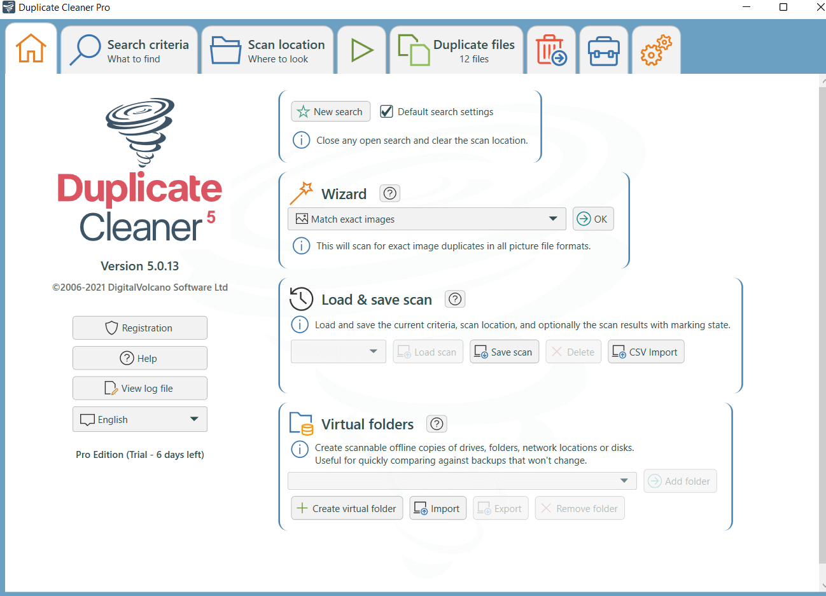Click the vertical scrollbar on the right
Screen dimensions: 826x596
822,324
